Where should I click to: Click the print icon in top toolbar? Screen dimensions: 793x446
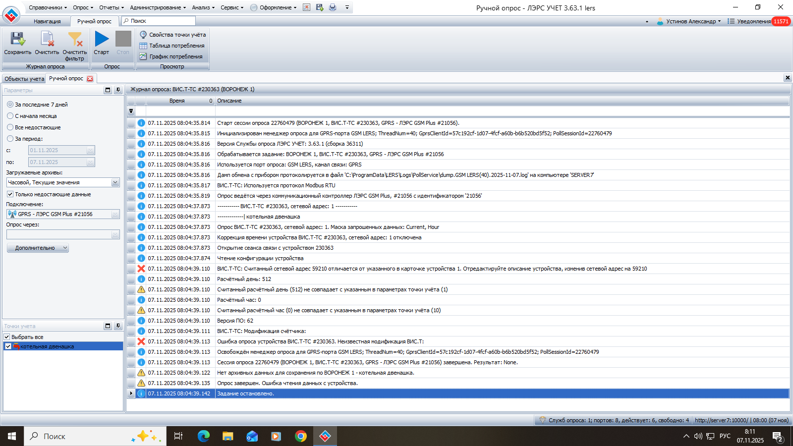coord(333,7)
